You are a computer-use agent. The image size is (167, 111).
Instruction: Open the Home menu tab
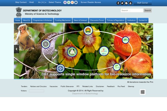pos(18,20)
